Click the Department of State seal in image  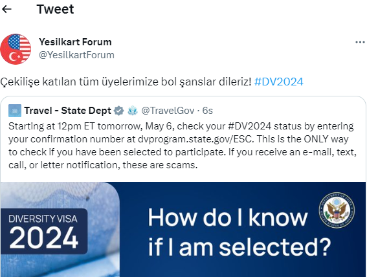click(337, 210)
